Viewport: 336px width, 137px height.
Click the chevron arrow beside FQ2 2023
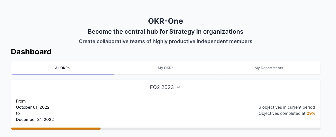click(178, 87)
